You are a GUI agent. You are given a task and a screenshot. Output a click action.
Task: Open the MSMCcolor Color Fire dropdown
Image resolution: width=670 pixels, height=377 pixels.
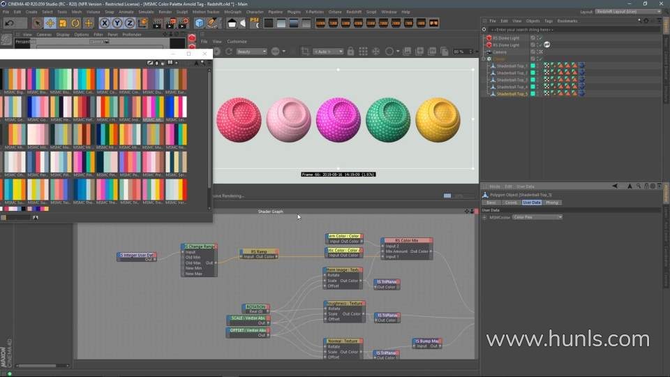pos(537,217)
